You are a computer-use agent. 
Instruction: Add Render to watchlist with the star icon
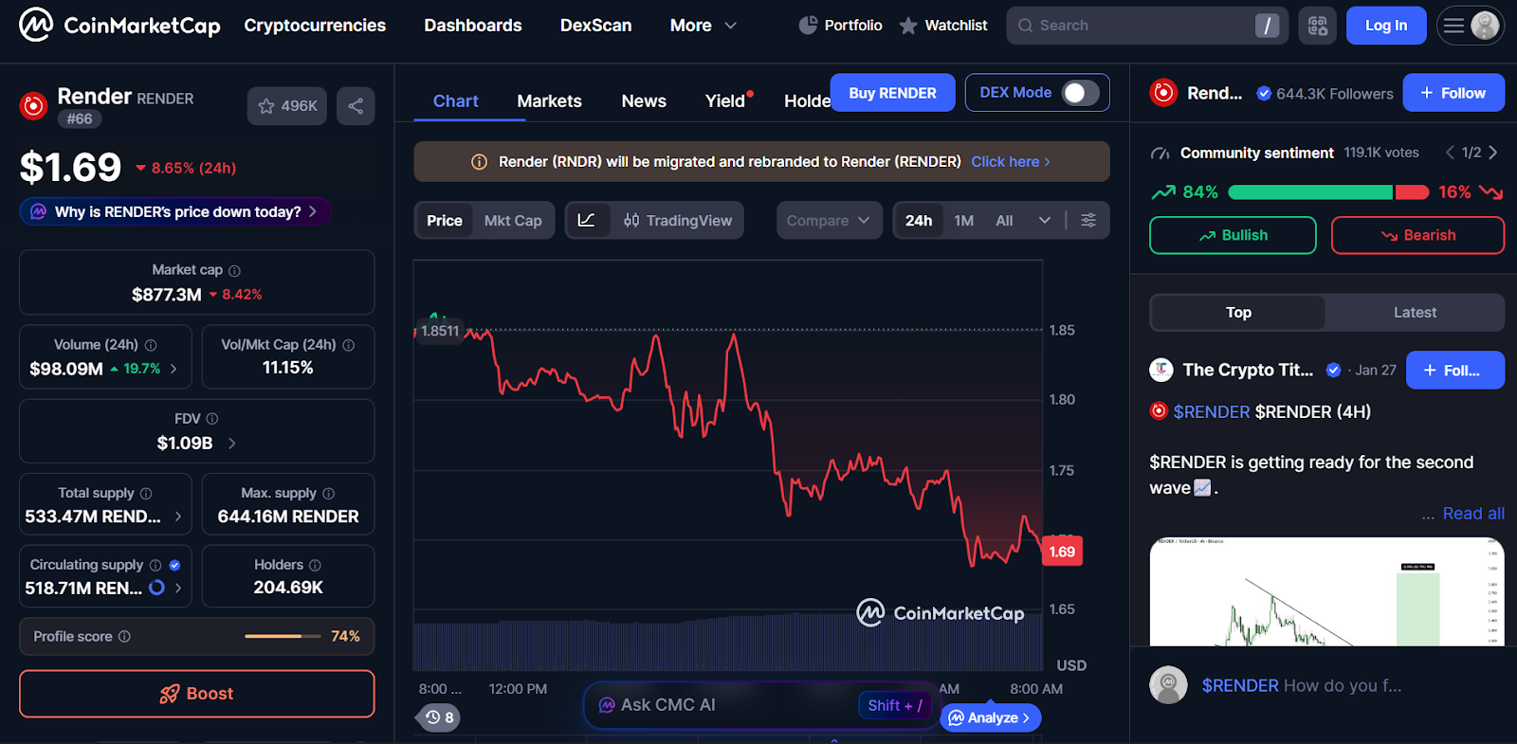tap(265, 105)
